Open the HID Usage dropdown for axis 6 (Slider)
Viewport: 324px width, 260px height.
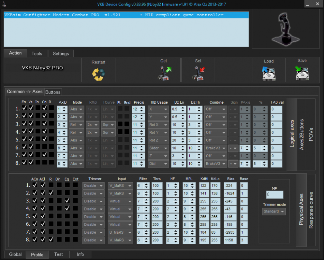click(159, 148)
